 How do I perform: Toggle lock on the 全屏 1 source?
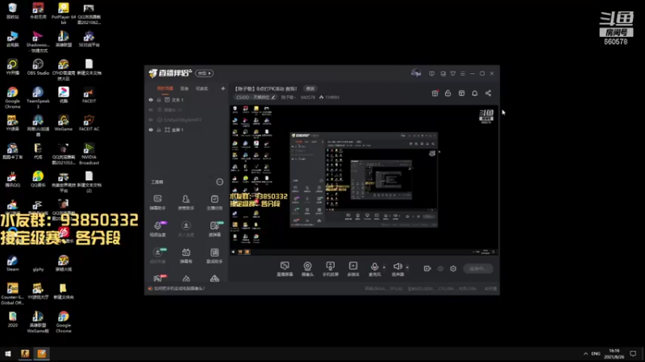click(159, 130)
